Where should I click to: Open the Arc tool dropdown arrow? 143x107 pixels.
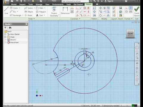click(18, 12)
